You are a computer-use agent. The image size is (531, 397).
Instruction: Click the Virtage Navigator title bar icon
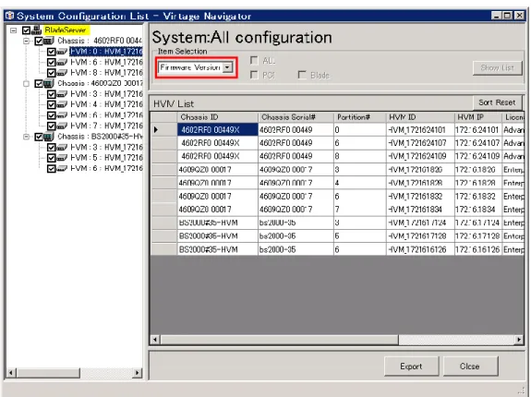click(10, 16)
